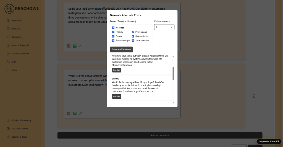283x147 pixels.
Task: Click the magic wand icon in first post
Action: coord(80,46)
